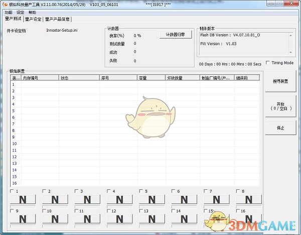301x235 pixels.
Task: Switch to the 量产产品信息 tab
Action: 57,19
